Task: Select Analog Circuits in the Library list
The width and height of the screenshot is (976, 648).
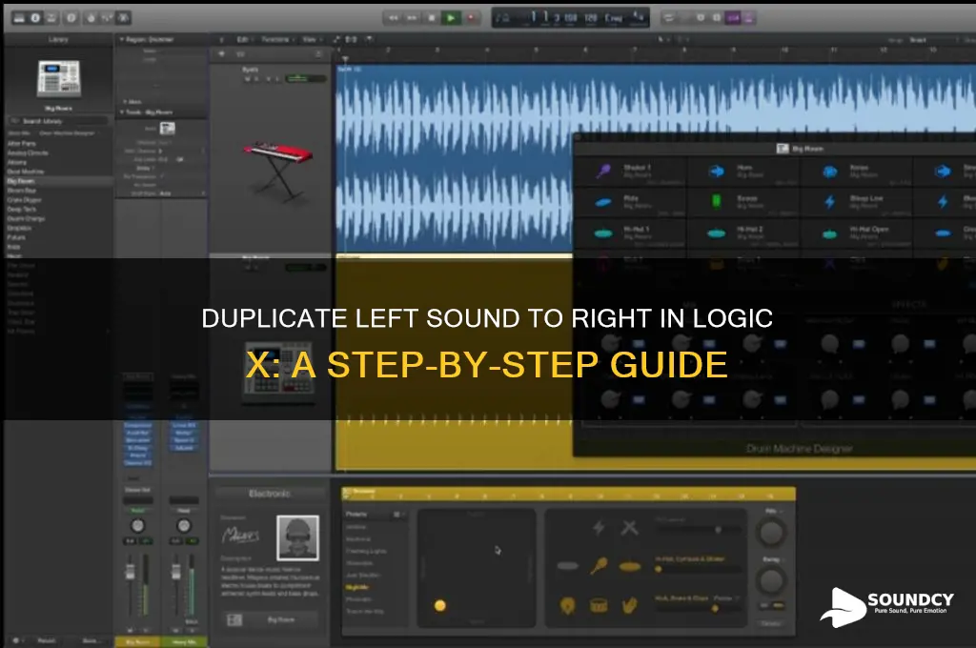Action: (28, 152)
